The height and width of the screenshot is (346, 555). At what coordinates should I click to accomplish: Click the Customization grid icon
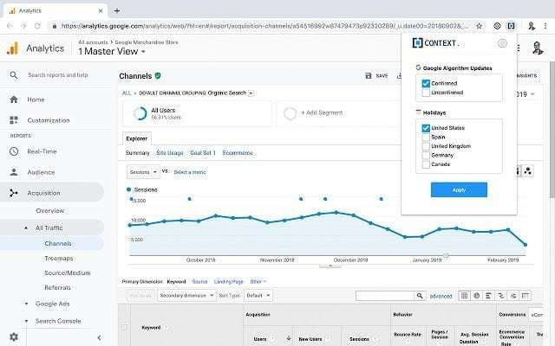[14, 120]
